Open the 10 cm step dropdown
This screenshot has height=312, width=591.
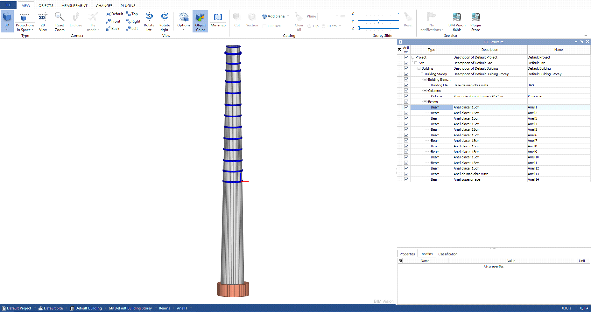click(x=340, y=26)
